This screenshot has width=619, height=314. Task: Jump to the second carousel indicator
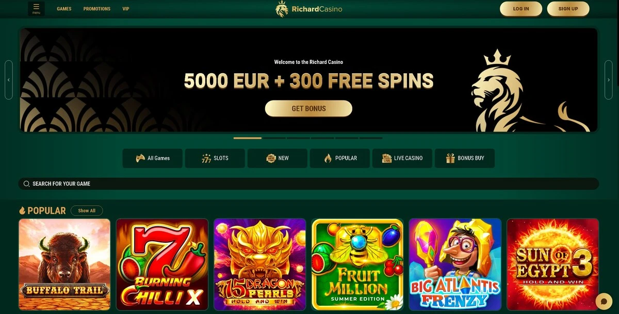274,138
